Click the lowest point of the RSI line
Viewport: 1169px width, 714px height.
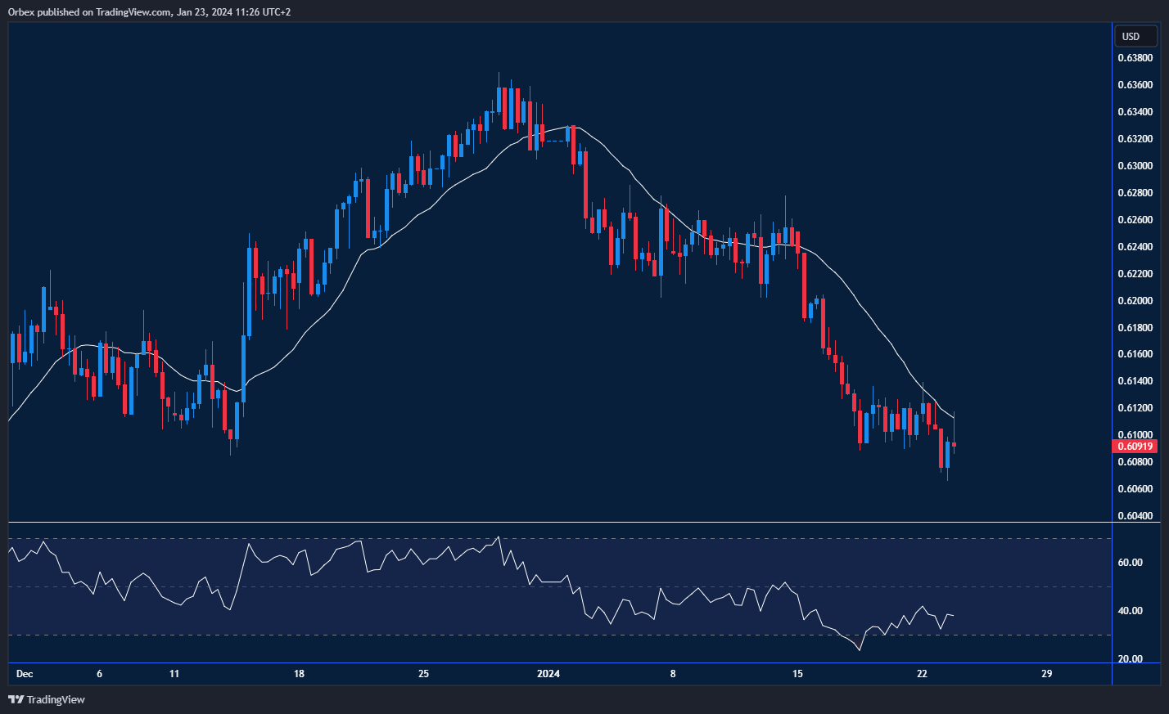[x=859, y=650]
